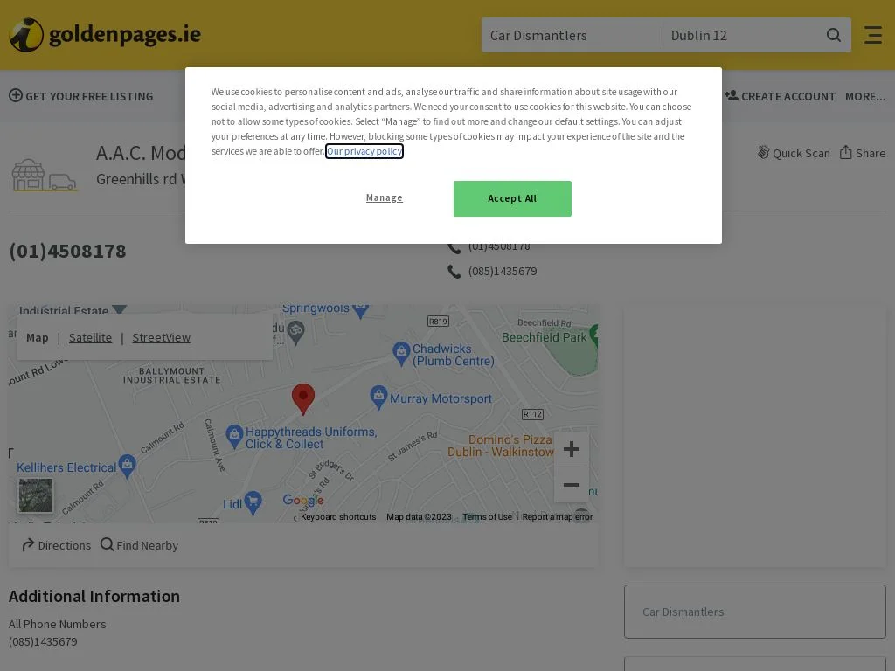
Task: Click the (01)4508178 heading number
Action: click(67, 251)
